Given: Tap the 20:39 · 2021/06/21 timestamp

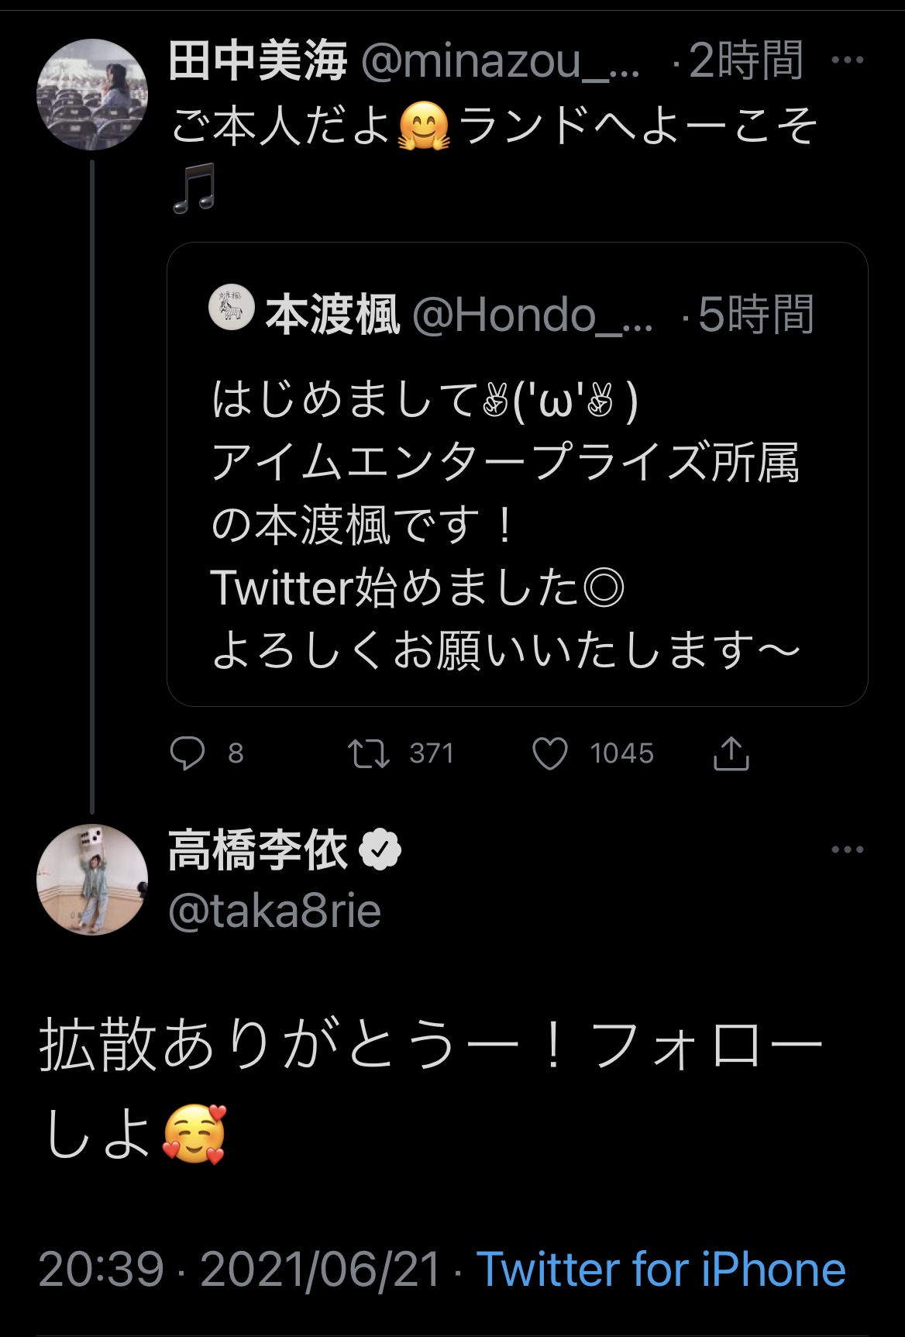Looking at the screenshot, I should 239,1270.
